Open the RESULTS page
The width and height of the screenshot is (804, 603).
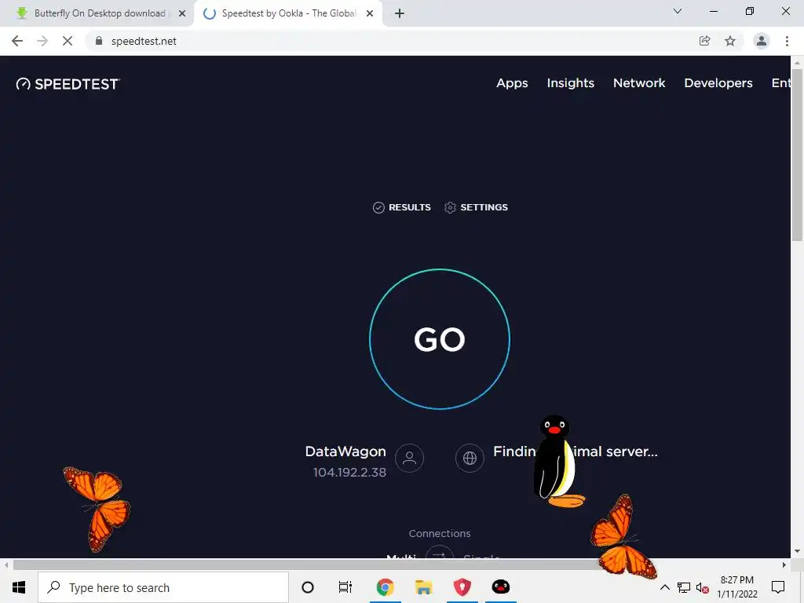pos(401,207)
